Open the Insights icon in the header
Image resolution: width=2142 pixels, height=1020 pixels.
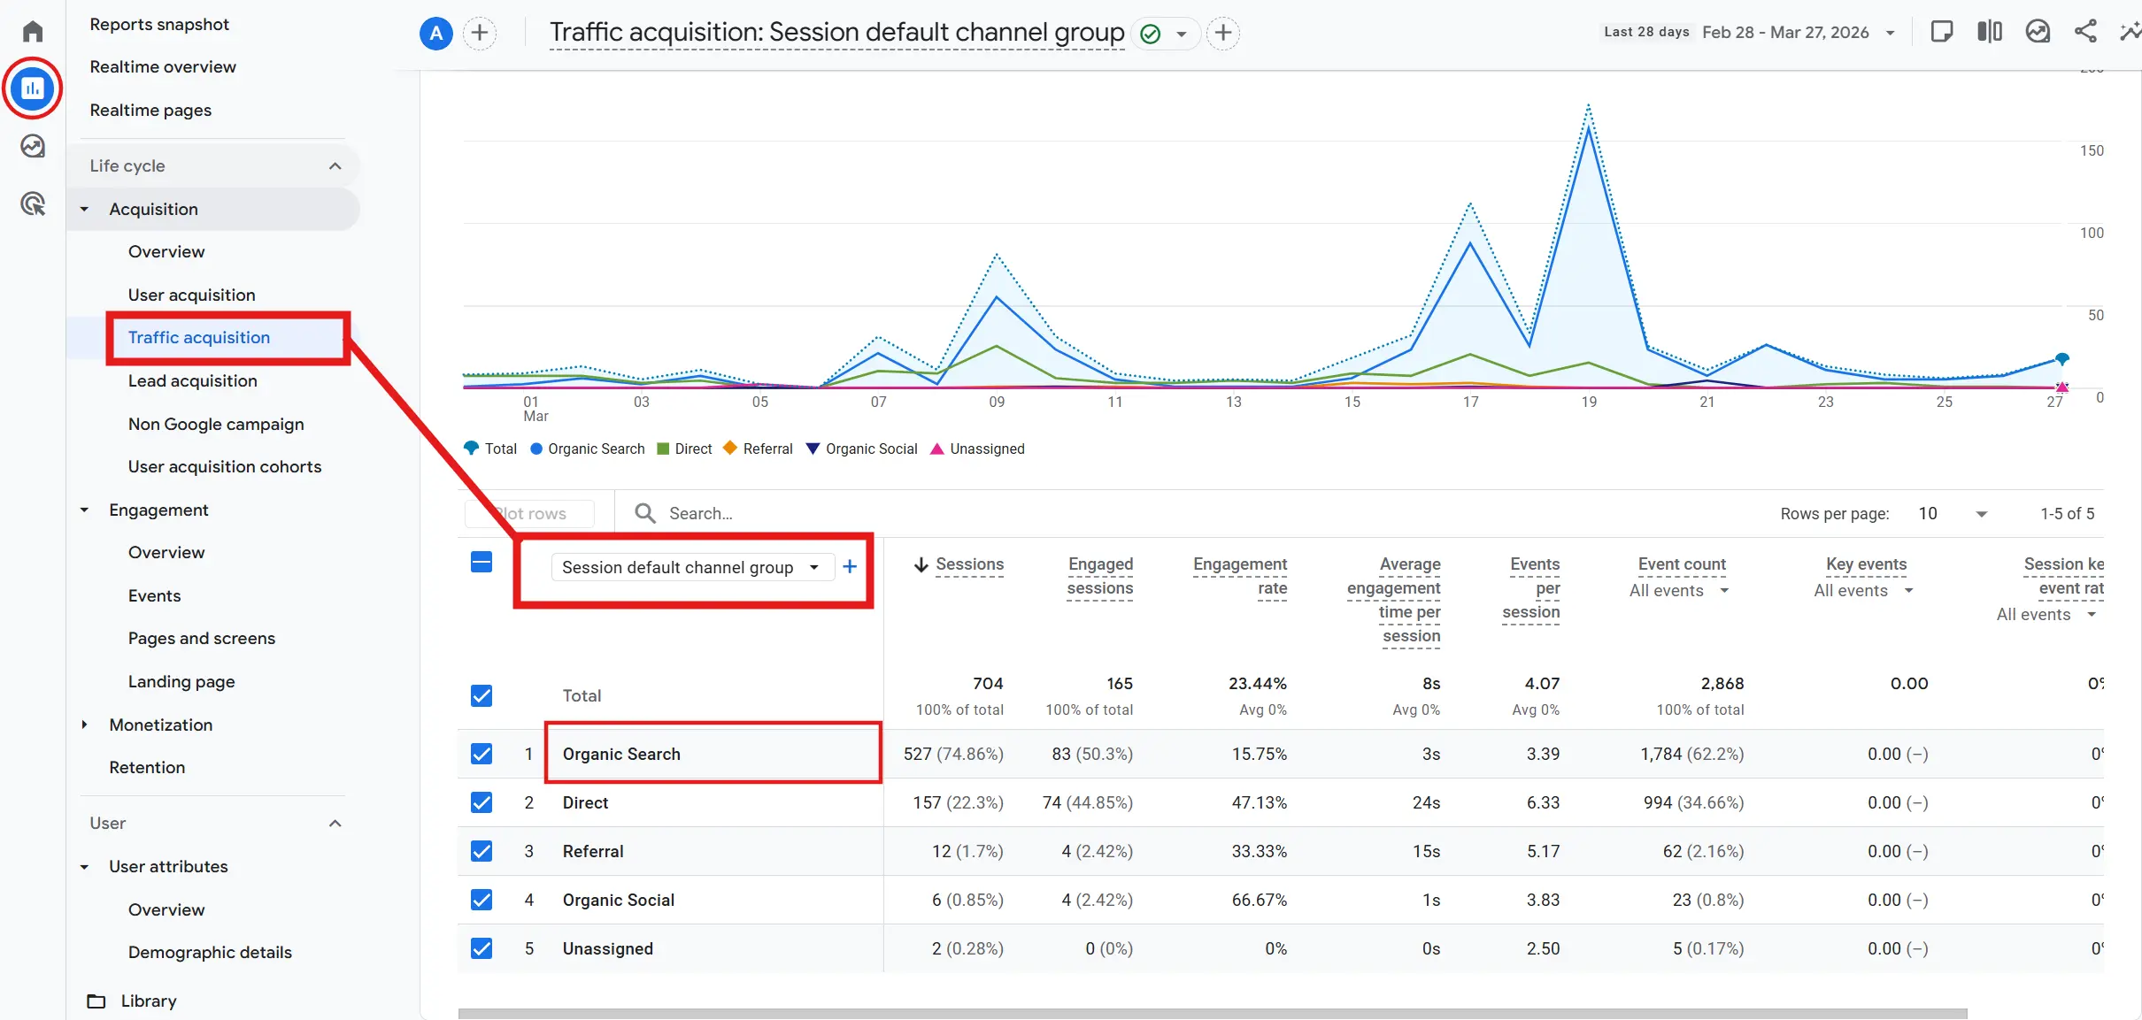(x=2038, y=32)
